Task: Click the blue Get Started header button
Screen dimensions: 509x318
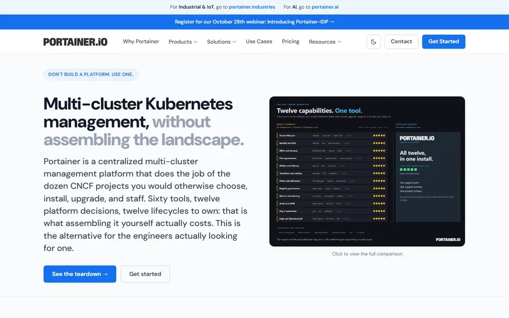Action: pyautogui.click(x=443, y=42)
